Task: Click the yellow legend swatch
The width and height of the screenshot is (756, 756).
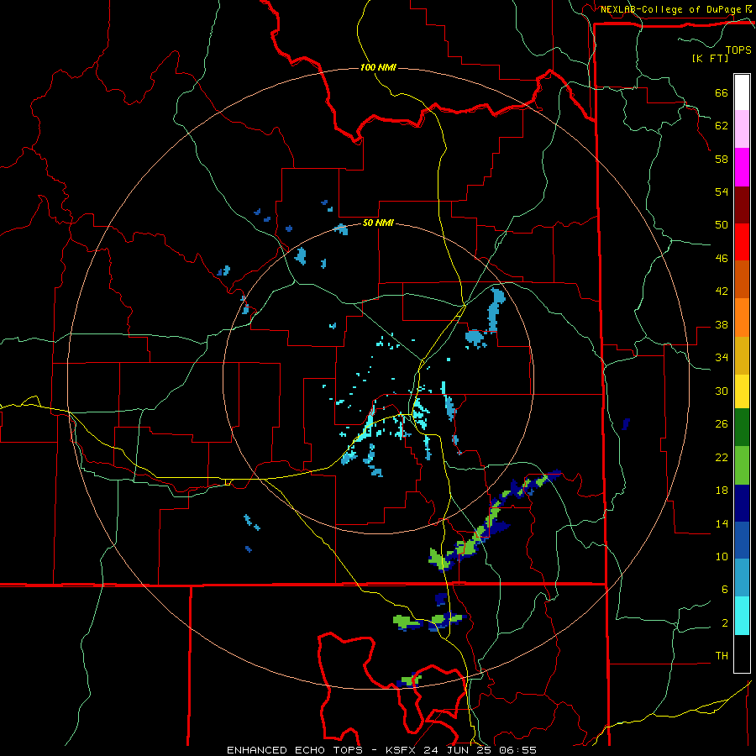Action: [742, 391]
